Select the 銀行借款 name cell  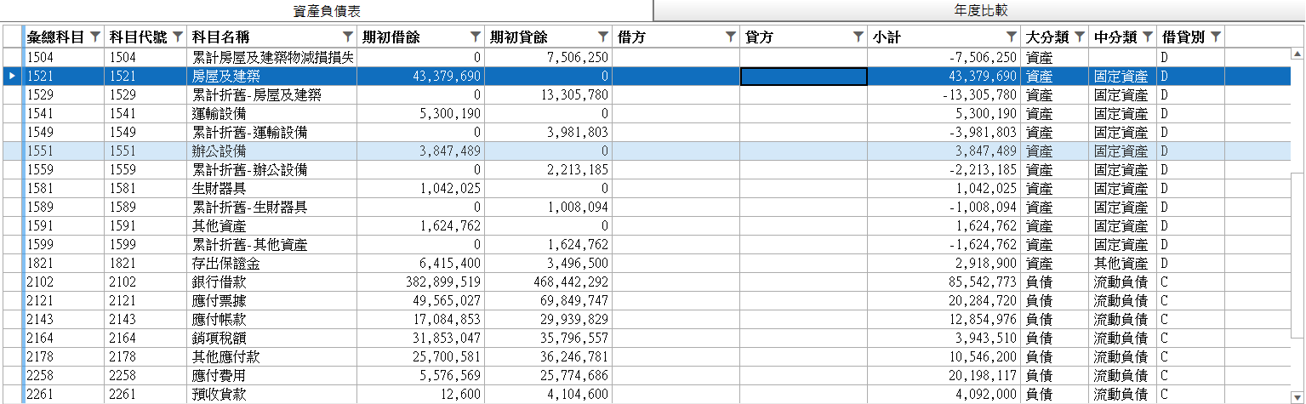pyautogui.click(x=273, y=282)
